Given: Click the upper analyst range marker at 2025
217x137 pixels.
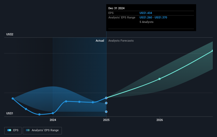Looking at the screenshot, I should click(x=106, y=103).
